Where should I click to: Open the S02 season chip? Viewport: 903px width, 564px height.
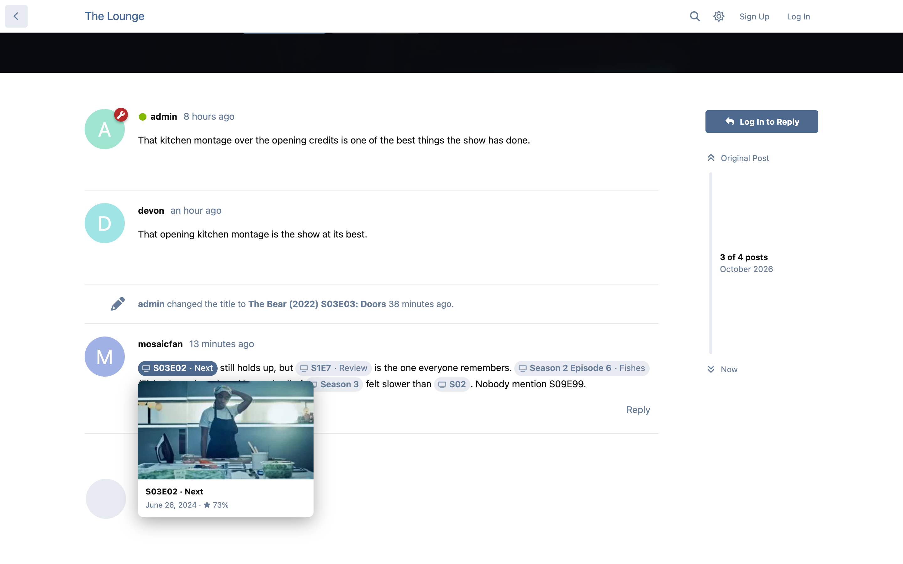(452, 384)
